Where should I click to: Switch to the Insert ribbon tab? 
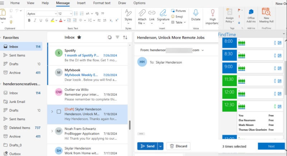(x=81, y=3)
